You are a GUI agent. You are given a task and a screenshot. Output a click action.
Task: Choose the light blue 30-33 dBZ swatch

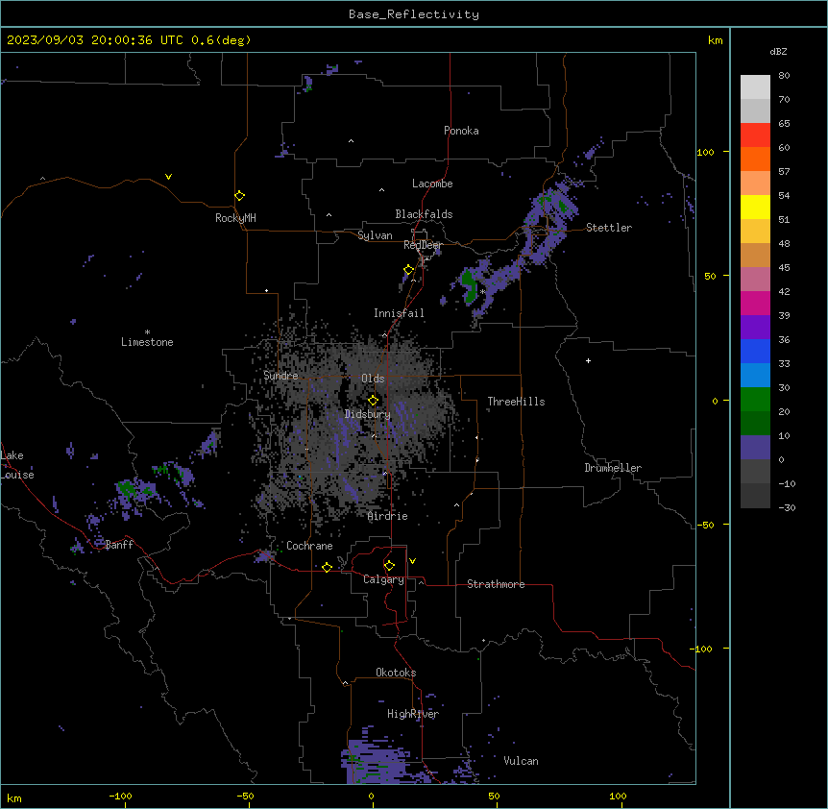(755, 376)
